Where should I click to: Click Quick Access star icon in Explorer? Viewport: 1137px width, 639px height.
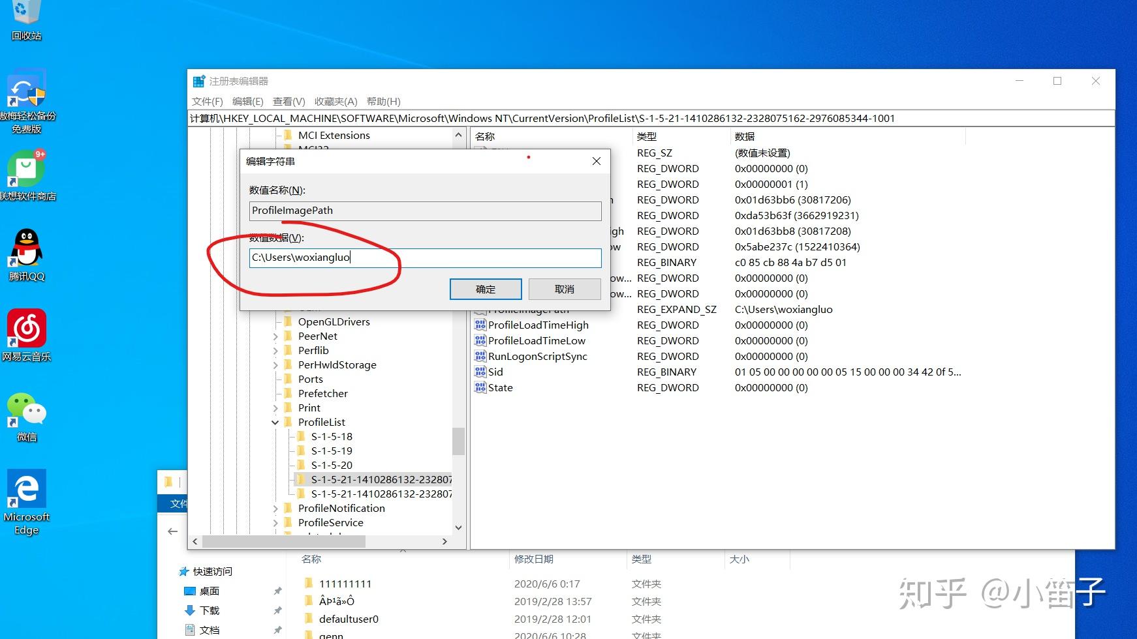(x=184, y=571)
